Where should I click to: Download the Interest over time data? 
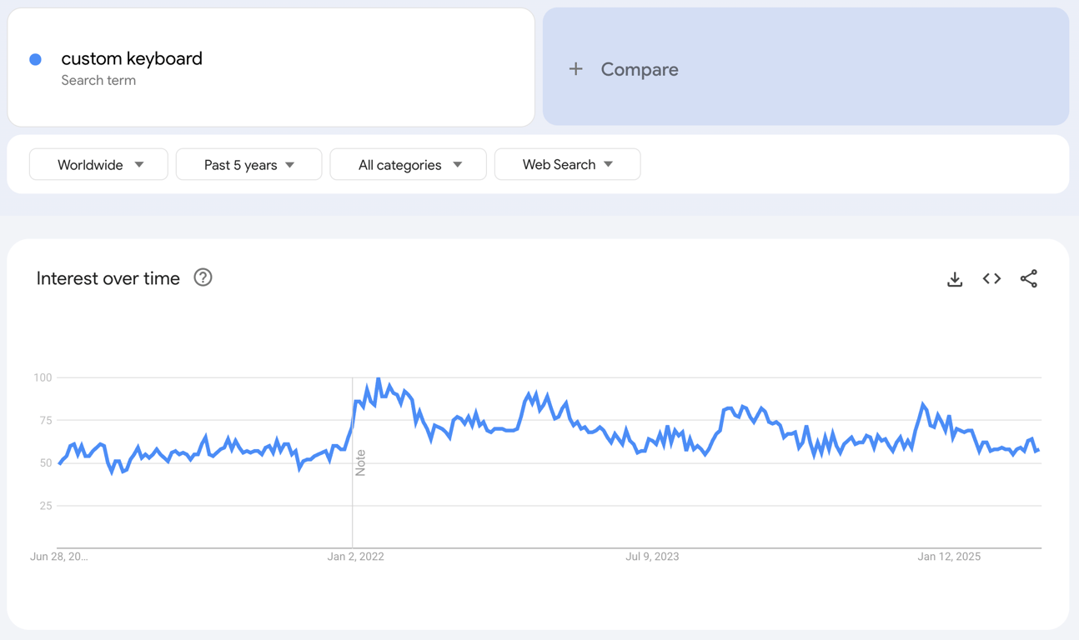point(954,278)
